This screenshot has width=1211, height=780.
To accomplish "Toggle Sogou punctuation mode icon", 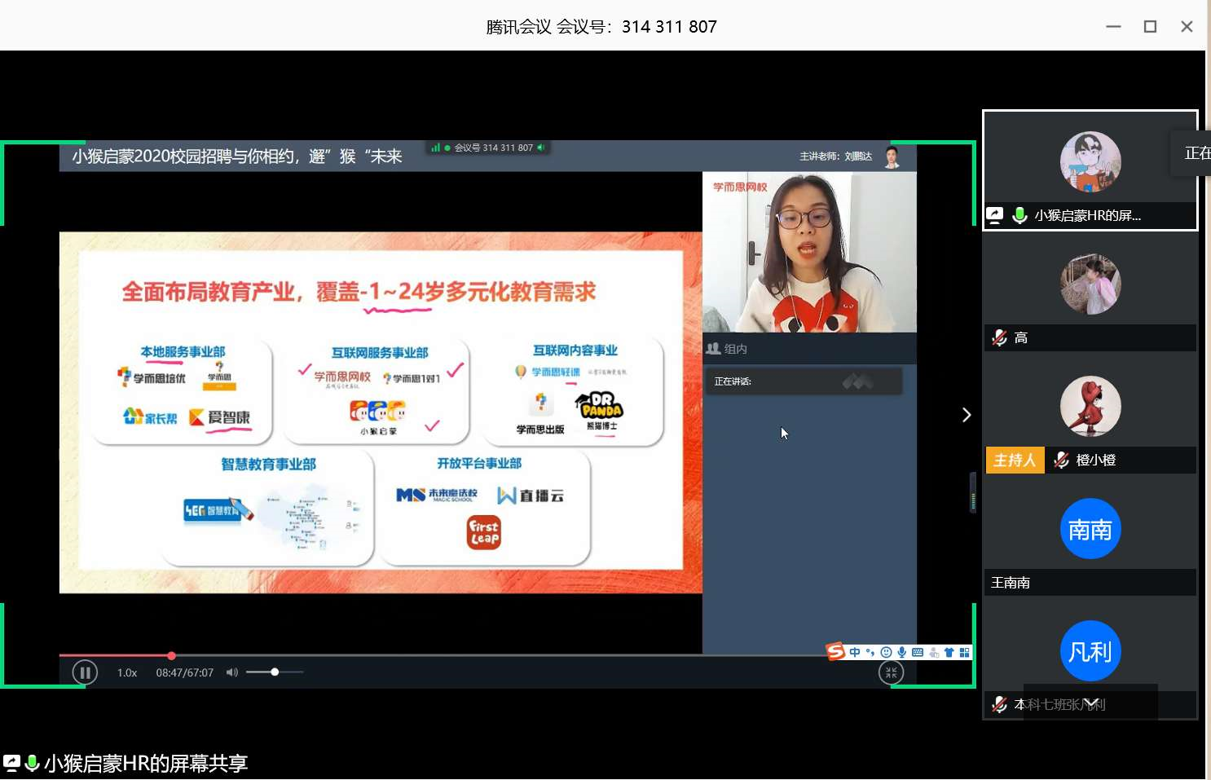I will tap(870, 652).
